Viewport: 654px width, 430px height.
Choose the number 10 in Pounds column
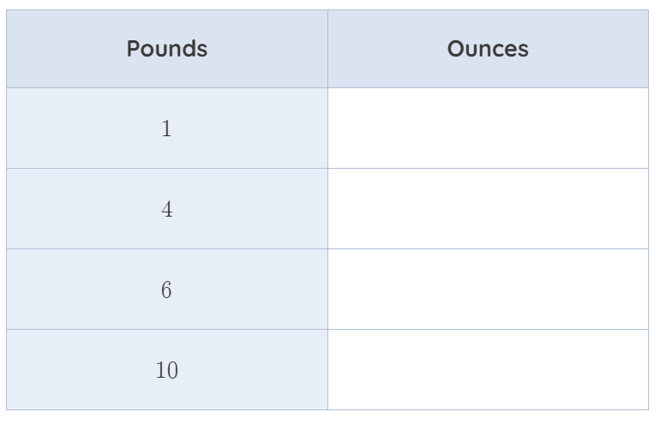167,370
